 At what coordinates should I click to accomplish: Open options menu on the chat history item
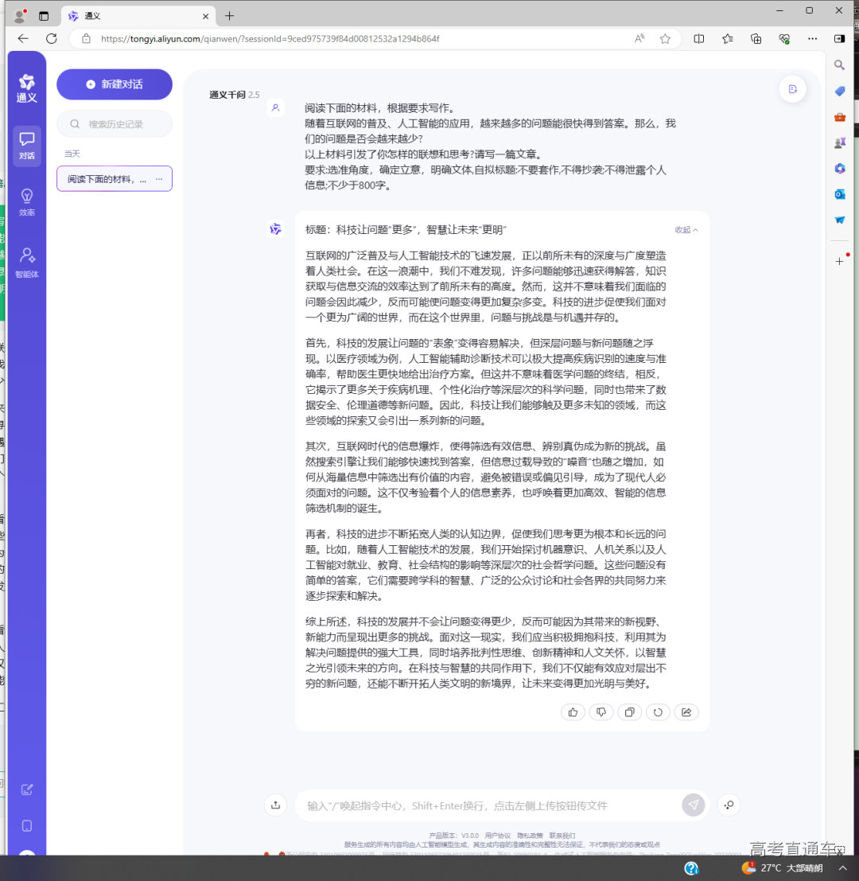(x=159, y=178)
